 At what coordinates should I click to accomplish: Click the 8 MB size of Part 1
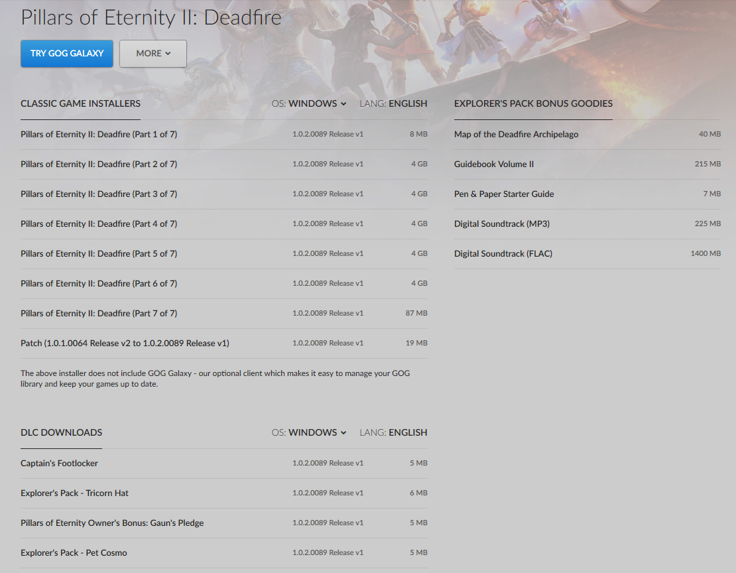click(418, 135)
